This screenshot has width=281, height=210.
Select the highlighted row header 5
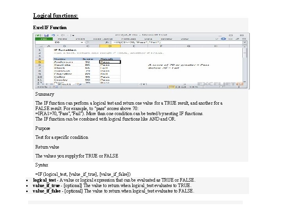pyautogui.click(x=39, y=62)
